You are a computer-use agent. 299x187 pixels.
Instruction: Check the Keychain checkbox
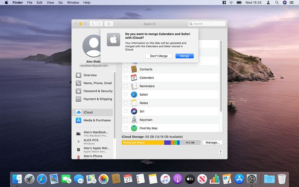click(x=126, y=120)
